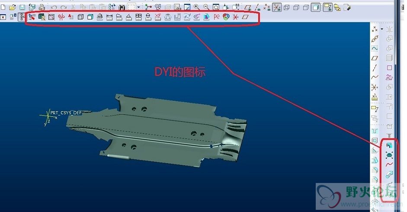This screenshot has height=212, width=407.
Task: Select the PRT_CSYS_DEF coordinate system label
Action: point(66,113)
